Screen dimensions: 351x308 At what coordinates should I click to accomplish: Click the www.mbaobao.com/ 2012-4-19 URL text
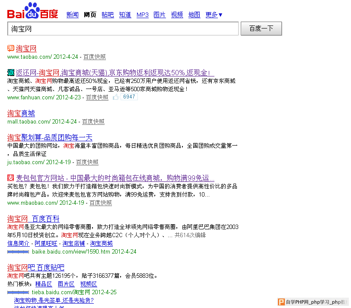(x=46, y=203)
